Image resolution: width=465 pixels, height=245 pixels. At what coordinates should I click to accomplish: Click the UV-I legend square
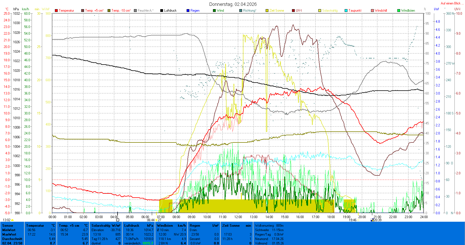pyautogui.click(x=293, y=11)
